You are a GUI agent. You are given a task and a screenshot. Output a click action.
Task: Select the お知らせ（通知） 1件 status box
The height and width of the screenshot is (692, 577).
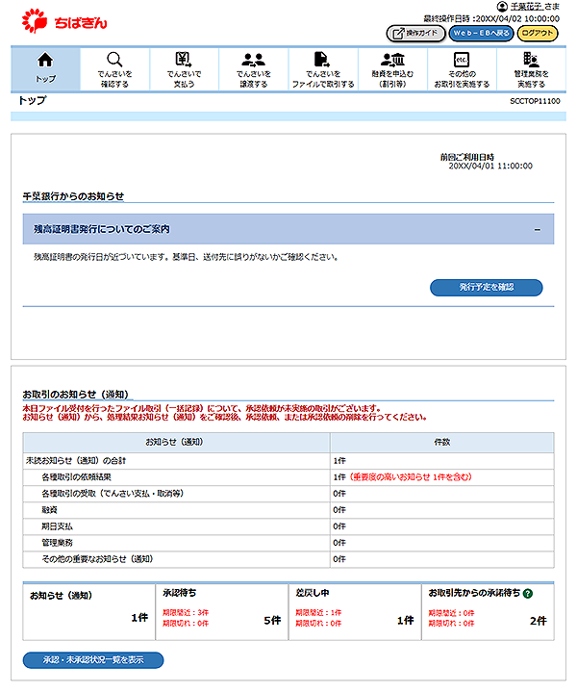[88, 611]
